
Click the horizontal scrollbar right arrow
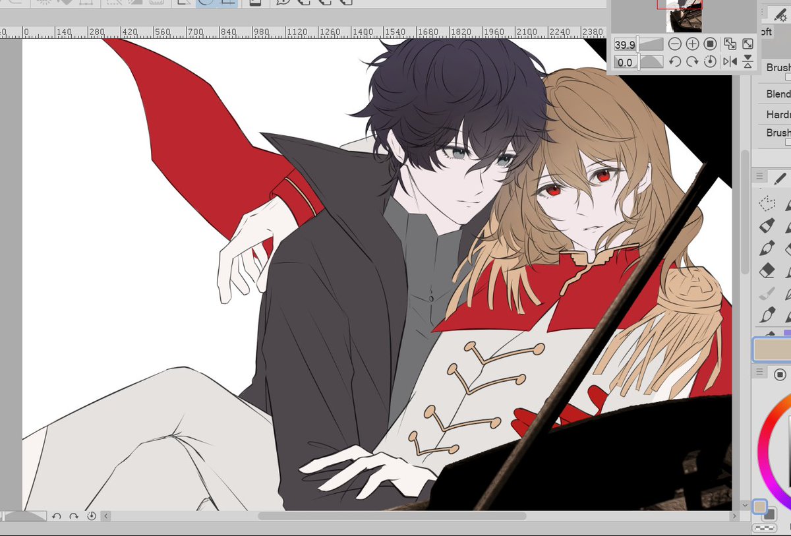(x=736, y=516)
